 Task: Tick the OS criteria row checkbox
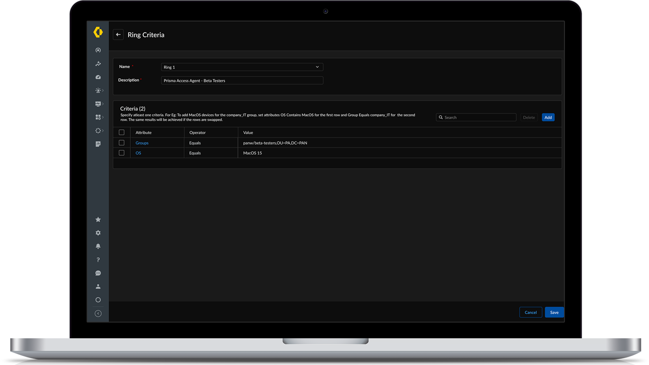121,153
